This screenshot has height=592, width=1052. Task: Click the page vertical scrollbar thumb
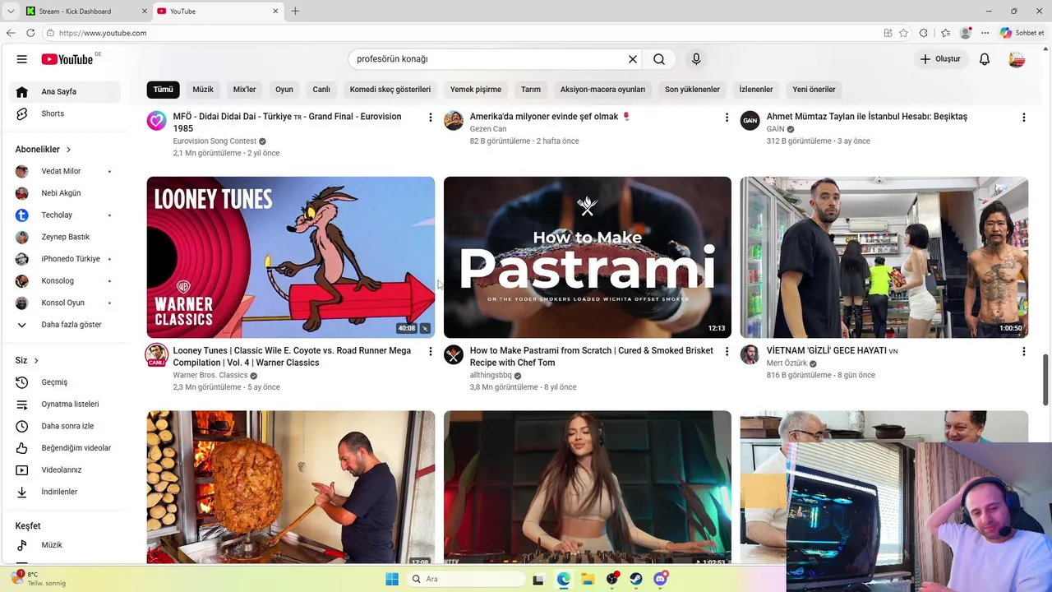1046,379
